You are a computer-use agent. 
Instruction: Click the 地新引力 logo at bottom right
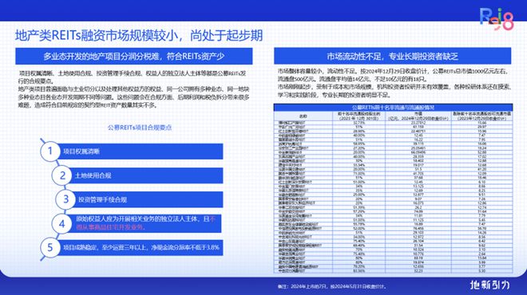489,285
